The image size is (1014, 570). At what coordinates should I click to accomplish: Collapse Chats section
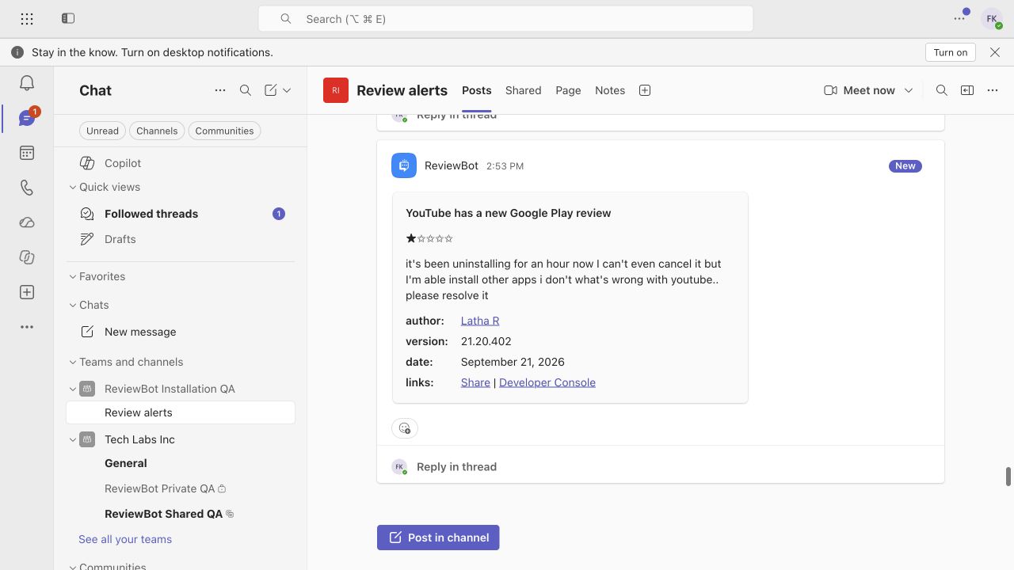pyautogui.click(x=73, y=305)
